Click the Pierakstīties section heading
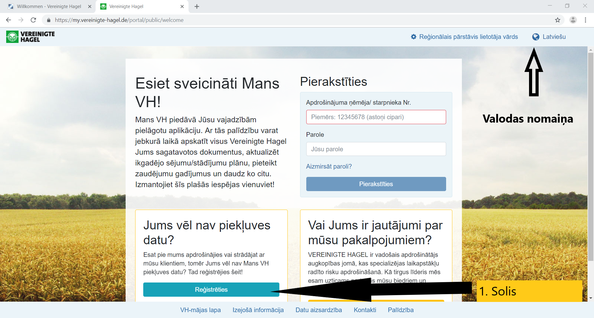This screenshot has width=594, height=318. 334,82
